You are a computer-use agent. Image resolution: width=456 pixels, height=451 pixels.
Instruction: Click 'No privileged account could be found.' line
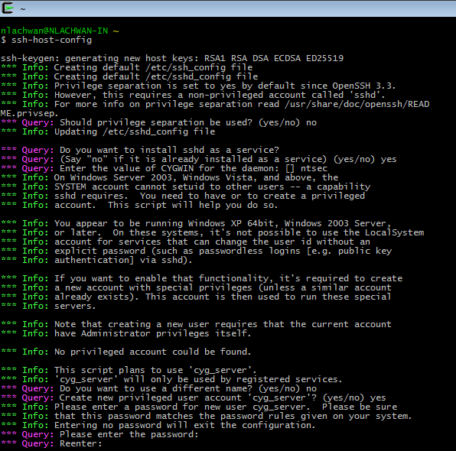126,352
